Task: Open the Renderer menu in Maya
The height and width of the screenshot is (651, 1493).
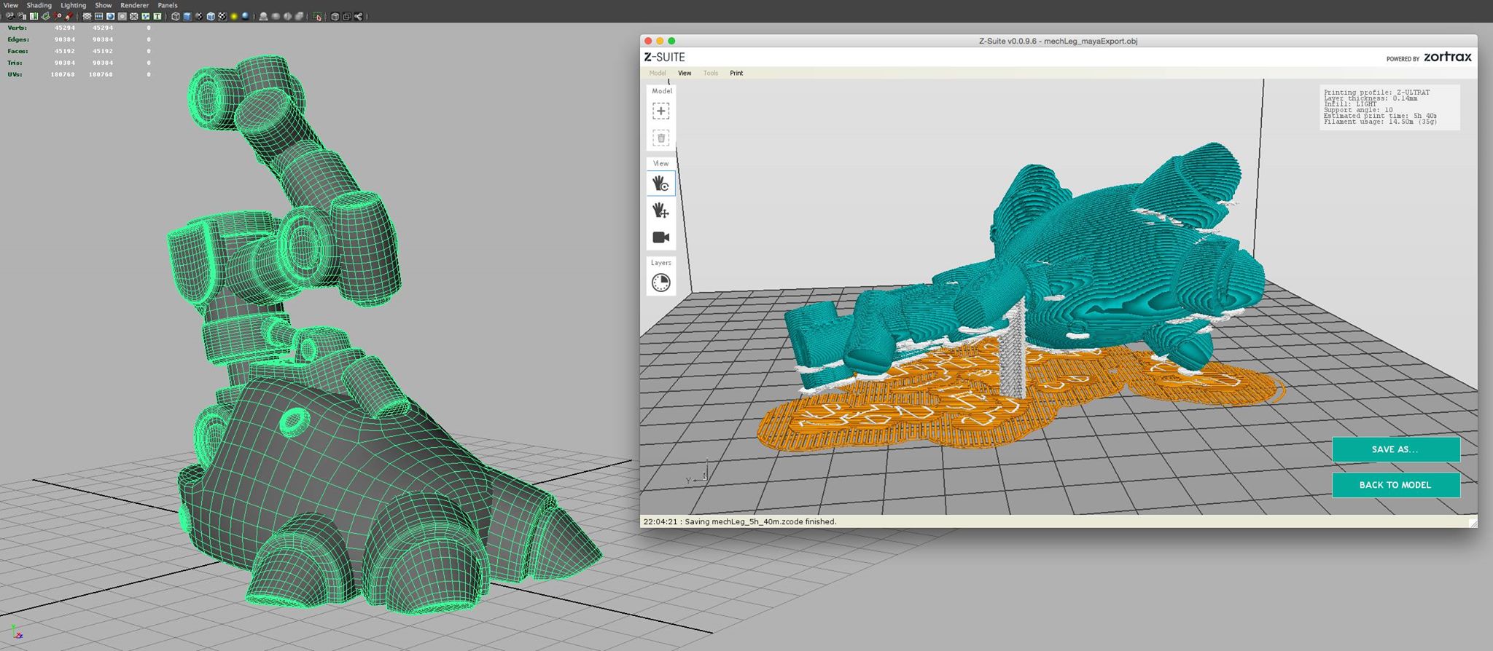Action: click(x=134, y=5)
